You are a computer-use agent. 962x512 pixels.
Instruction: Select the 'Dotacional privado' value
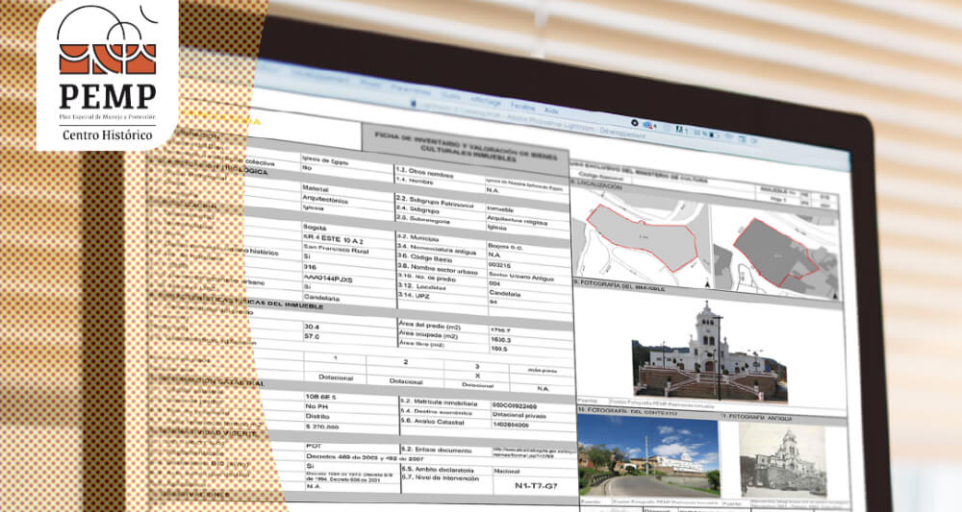tap(519, 415)
